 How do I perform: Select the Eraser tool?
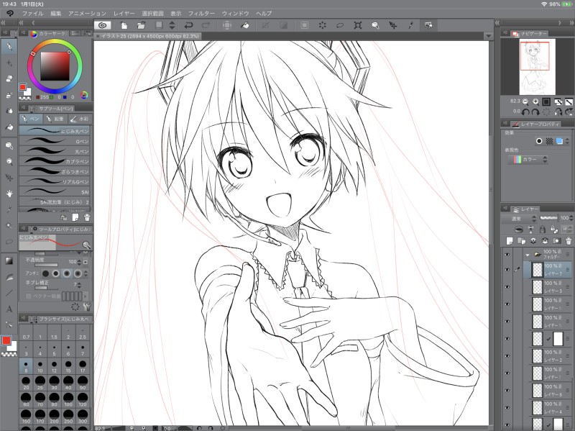coord(9,78)
